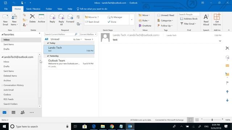232x130 pixels.
Task: Open the Deleted Items folder
Action: click(x=10, y=76)
